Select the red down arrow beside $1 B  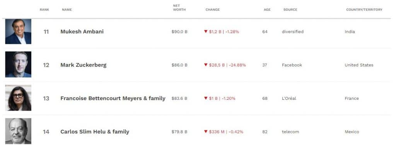206,98
